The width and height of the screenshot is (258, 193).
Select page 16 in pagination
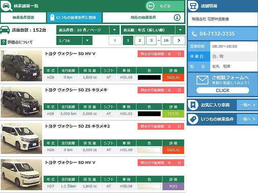coord(166,40)
